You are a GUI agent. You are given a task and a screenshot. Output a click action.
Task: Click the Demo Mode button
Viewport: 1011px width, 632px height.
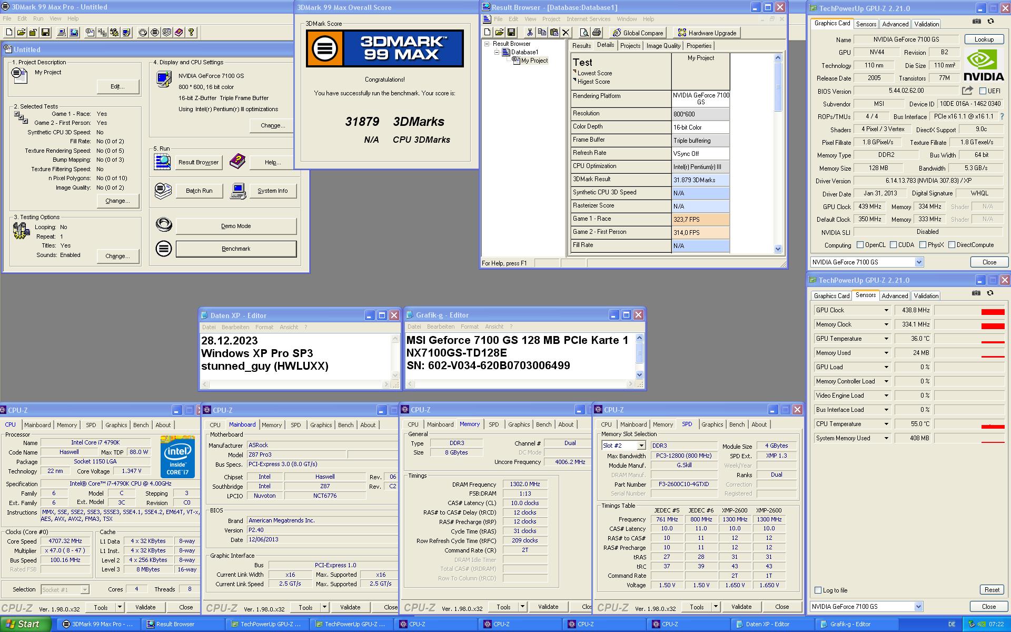pos(236,226)
